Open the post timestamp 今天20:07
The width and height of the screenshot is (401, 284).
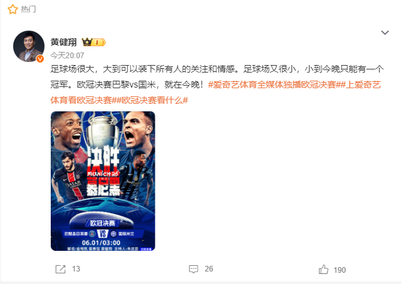point(67,55)
